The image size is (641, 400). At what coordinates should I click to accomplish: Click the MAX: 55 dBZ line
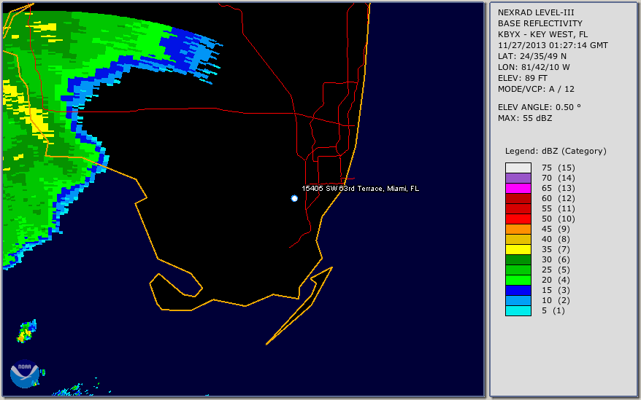click(525, 118)
